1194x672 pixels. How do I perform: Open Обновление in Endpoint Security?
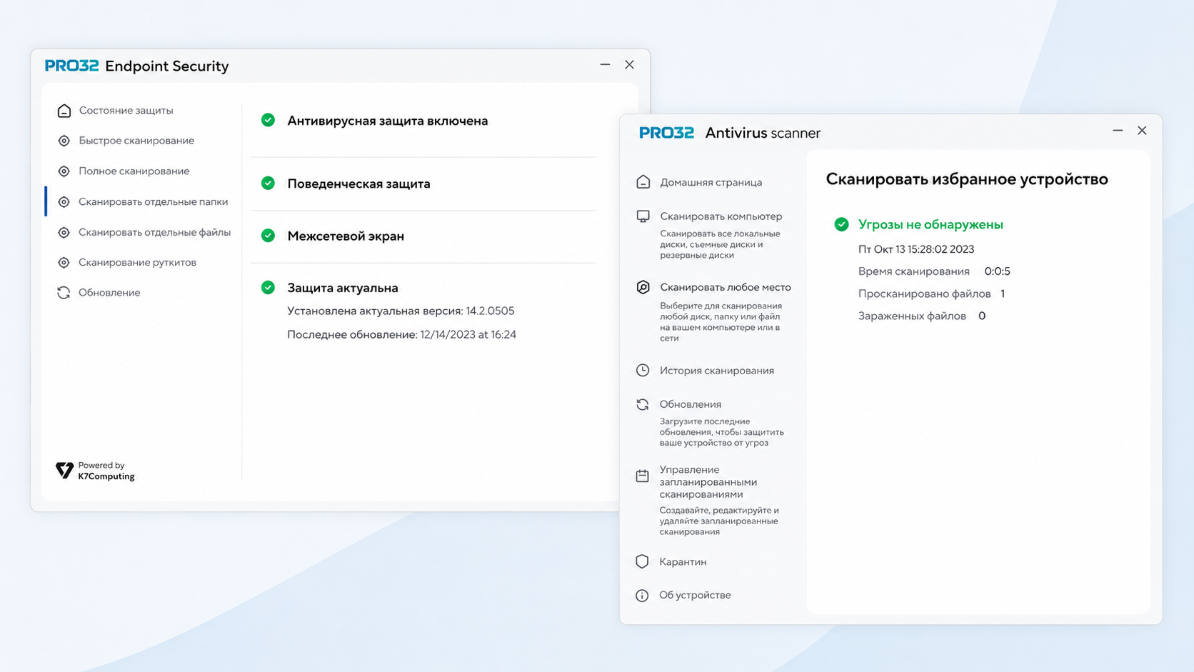(x=109, y=293)
